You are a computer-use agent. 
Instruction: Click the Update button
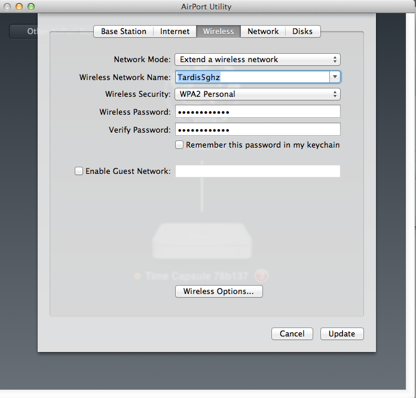[x=342, y=333]
